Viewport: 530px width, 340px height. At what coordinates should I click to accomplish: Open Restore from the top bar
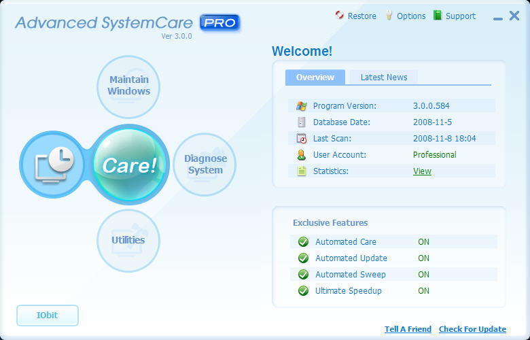(x=361, y=16)
